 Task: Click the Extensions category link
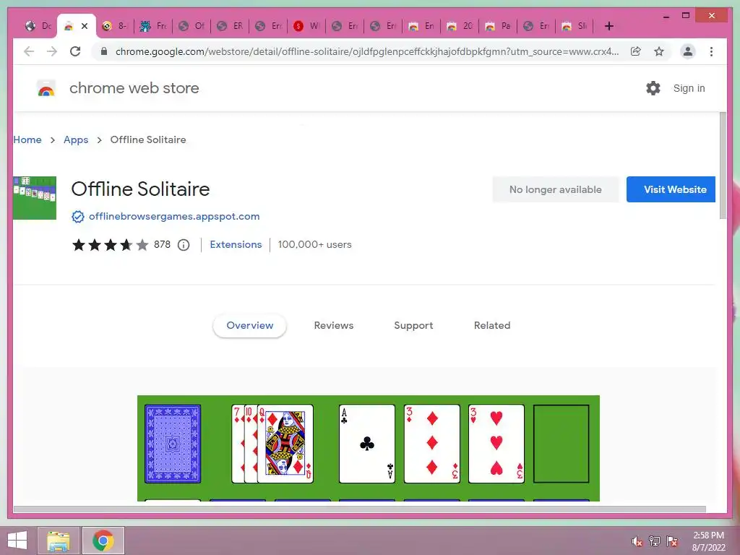(236, 244)
